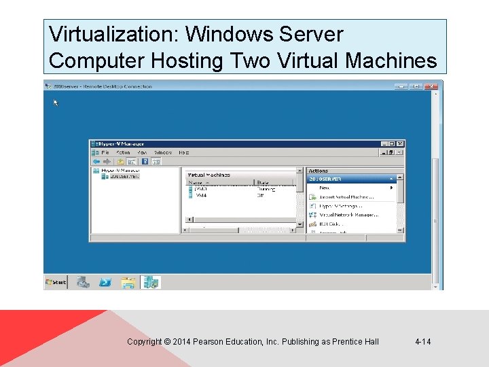Viewport: 489px width, 367px height.
Task: Select the 2010SERVER node in the tree
Action: [125, 176]
